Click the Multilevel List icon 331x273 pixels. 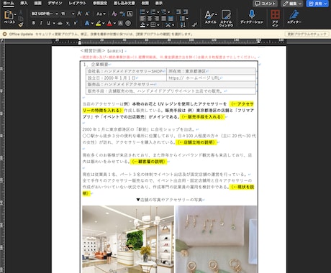pos(164,11)
